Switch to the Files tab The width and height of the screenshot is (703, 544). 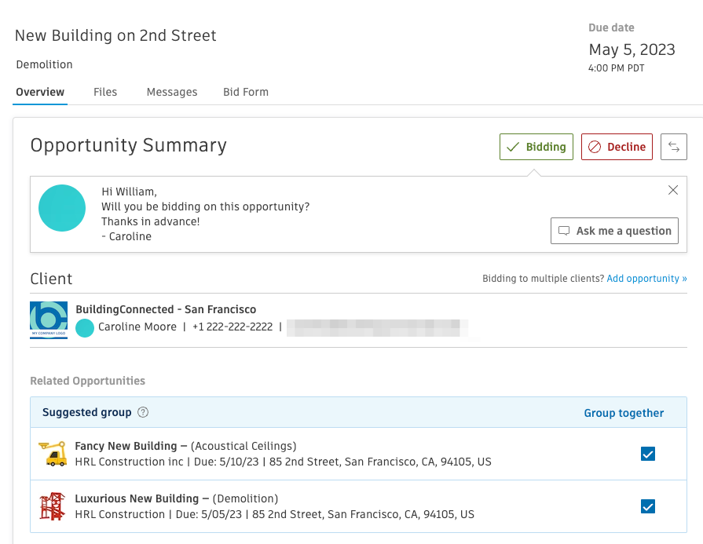pyautogui.click(x=105, y=92)
